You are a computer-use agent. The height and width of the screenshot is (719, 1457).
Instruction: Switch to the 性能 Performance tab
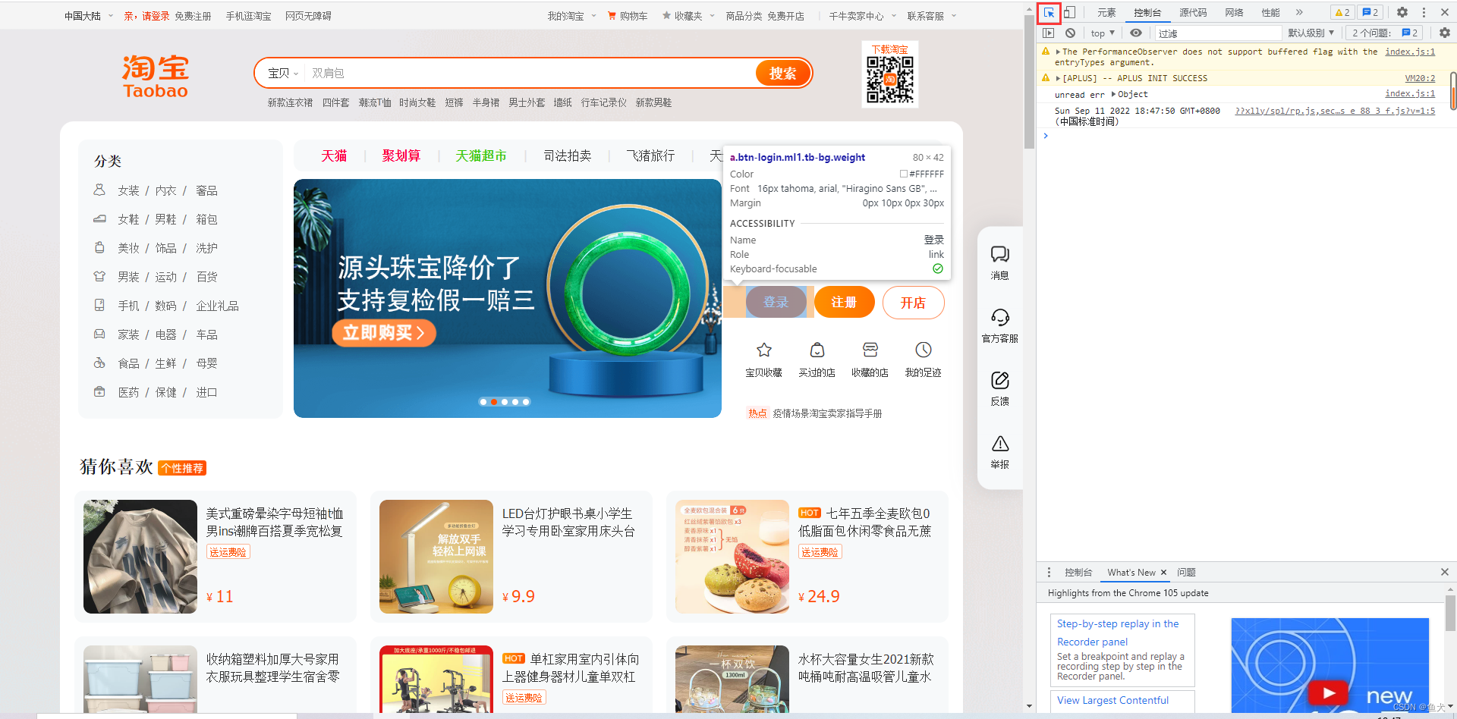coord(1270,12)
